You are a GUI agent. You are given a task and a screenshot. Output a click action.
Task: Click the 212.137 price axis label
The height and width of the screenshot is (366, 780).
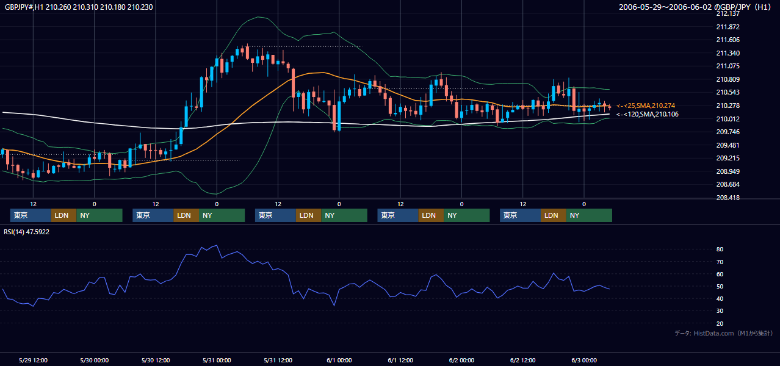tap(729, 13)
